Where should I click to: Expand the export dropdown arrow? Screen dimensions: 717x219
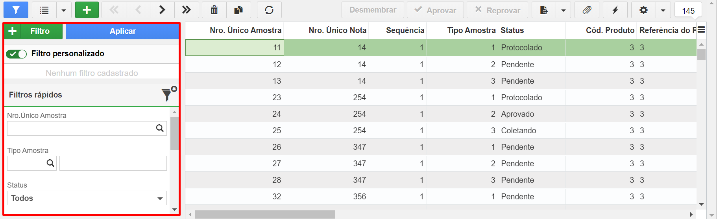click(564, 10)
